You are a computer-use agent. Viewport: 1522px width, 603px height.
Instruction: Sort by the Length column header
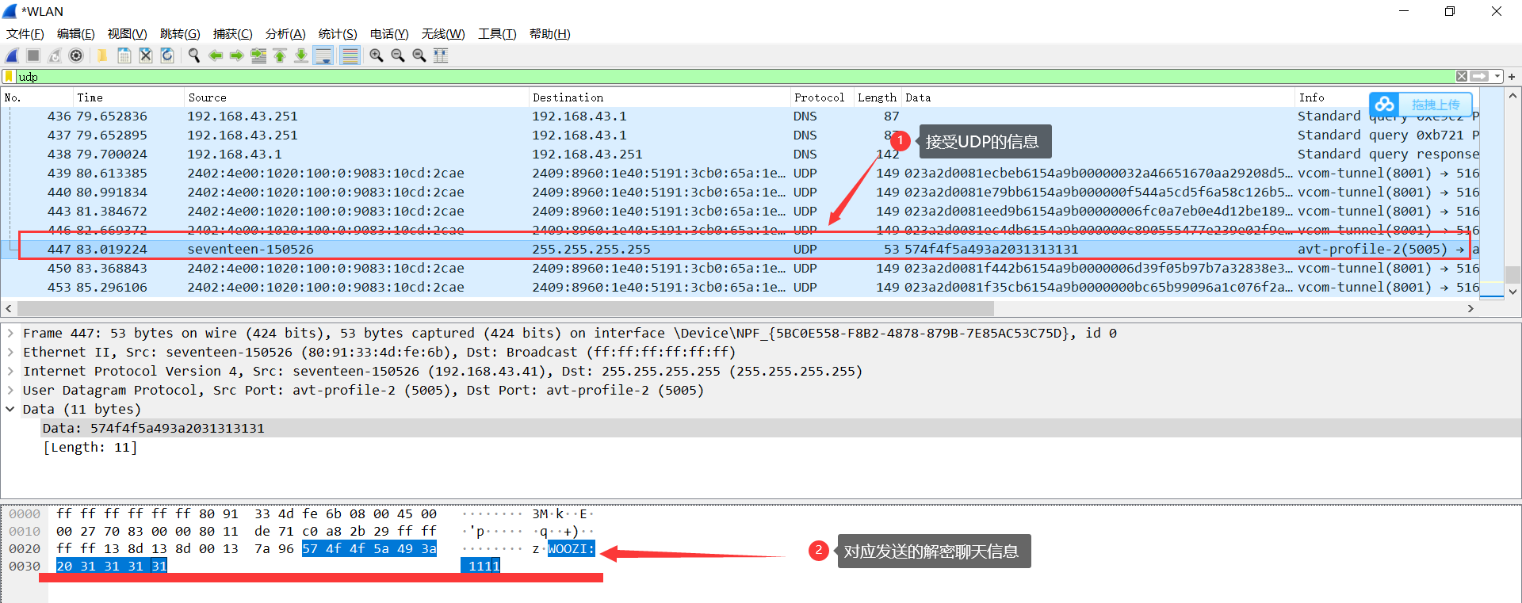tap(878, 97)
